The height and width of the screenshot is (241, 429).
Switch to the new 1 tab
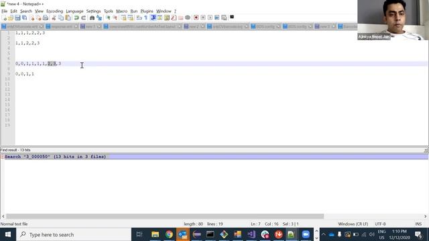click(90, 27)
